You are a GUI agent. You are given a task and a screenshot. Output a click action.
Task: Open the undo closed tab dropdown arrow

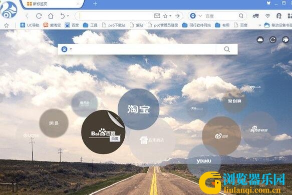pyautogui.click(x=68, y=16)
